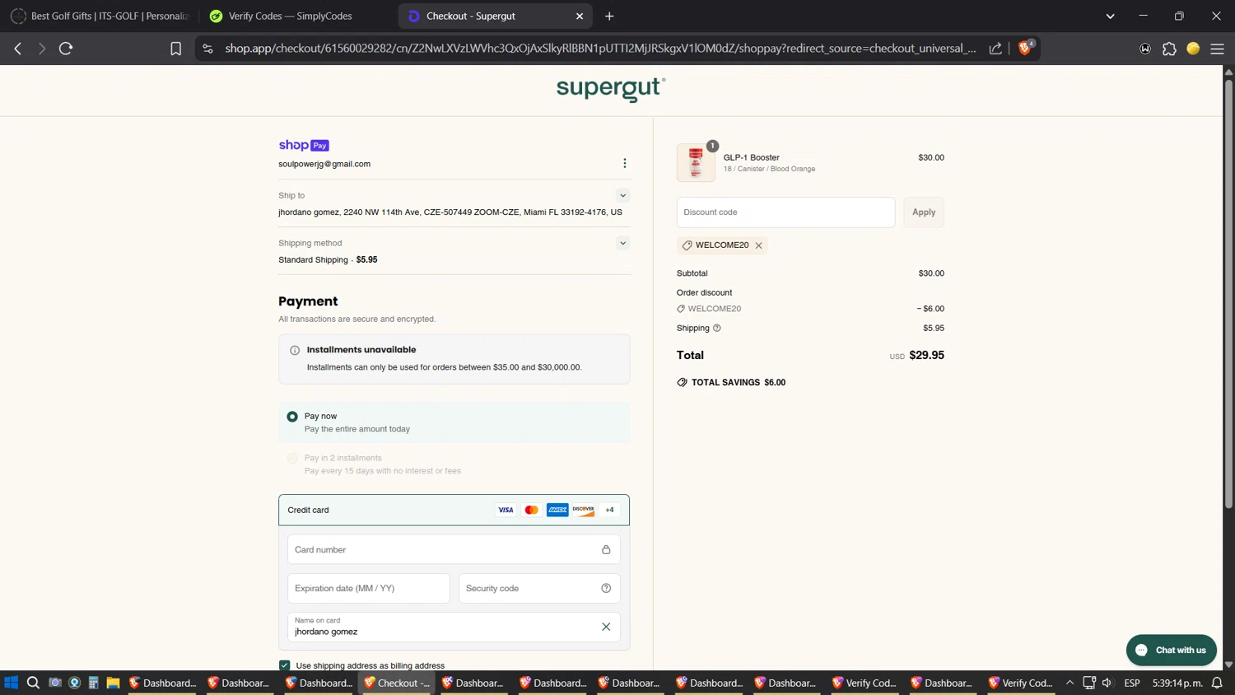The width and height of the screenshot is (1235, 695).
Task: Close the Checkout - Supergut tab
Action: (x=580, y=16)
